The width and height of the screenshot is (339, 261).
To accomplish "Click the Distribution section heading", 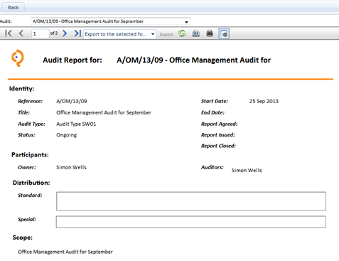I will coord(31,183).
